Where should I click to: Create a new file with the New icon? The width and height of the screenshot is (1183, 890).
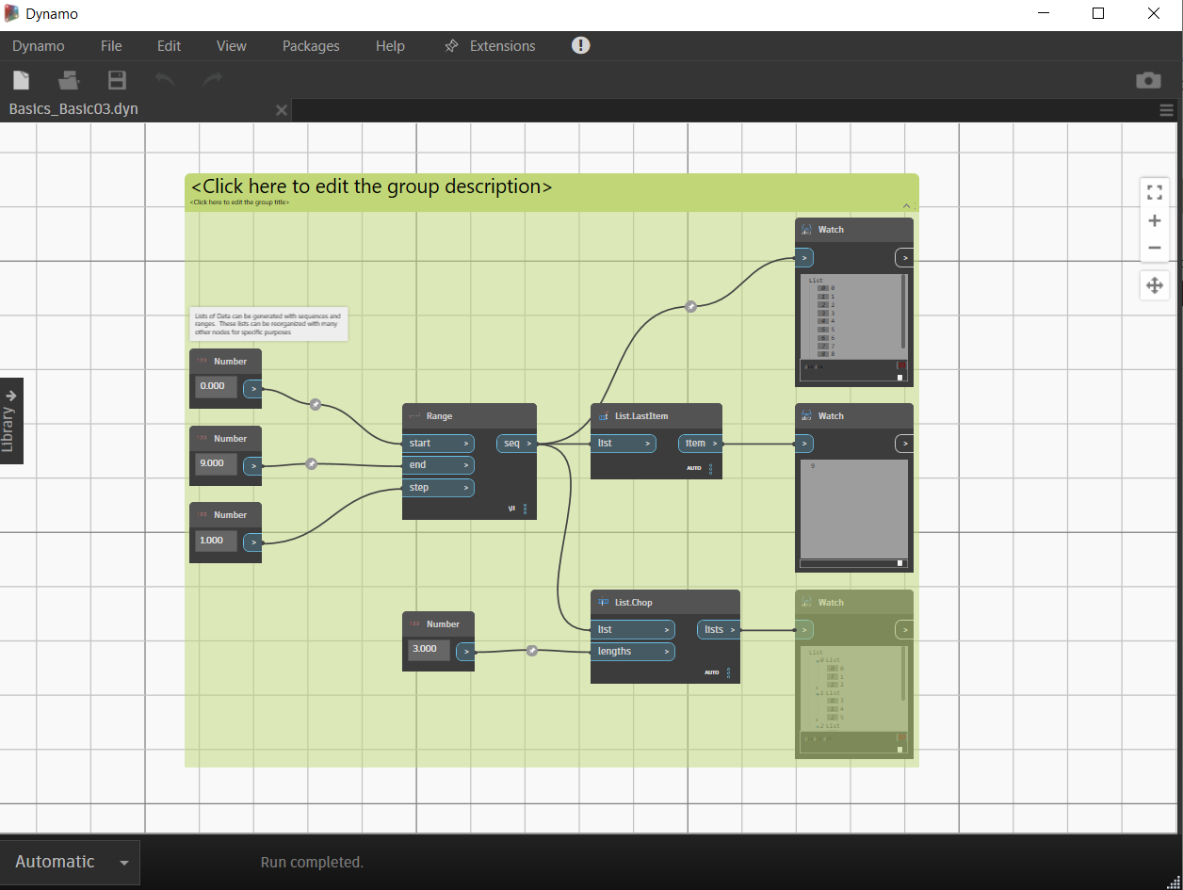21,80
